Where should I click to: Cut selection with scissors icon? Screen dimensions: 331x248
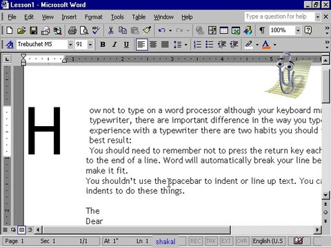point(111,30)
